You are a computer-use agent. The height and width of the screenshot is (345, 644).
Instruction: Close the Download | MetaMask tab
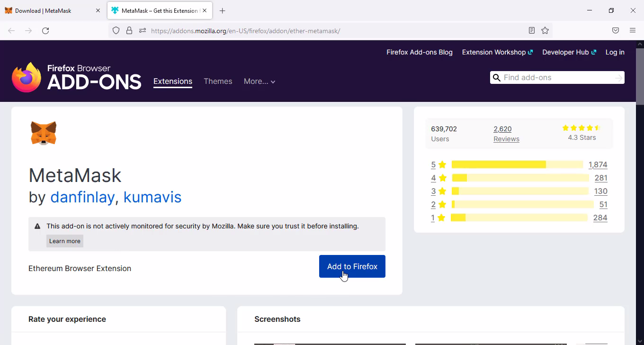pos(98,10)
